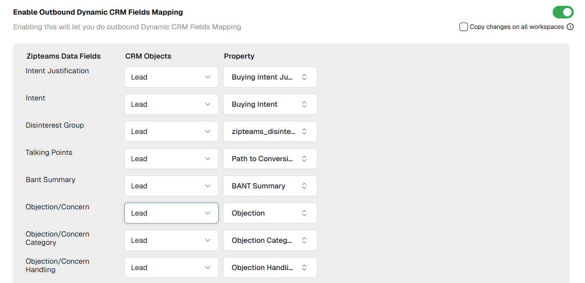Click the Zipteams Data Fields column header
585x283 pixels.
pyautogui.click(x=63, y=56)
